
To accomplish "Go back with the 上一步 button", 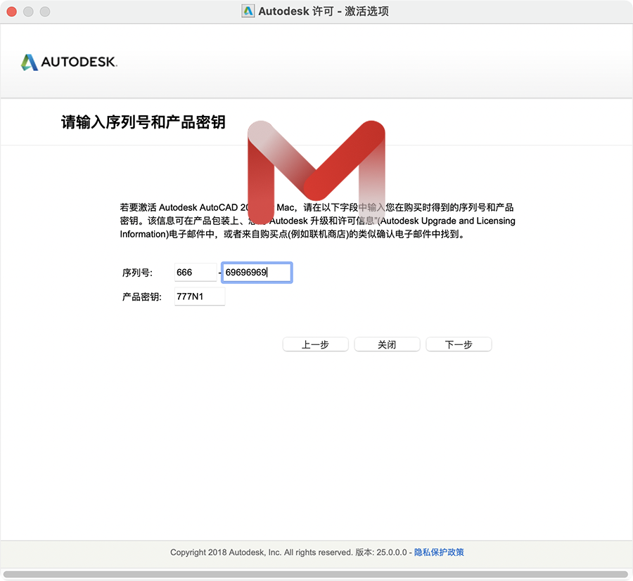I will pos(315,345).
